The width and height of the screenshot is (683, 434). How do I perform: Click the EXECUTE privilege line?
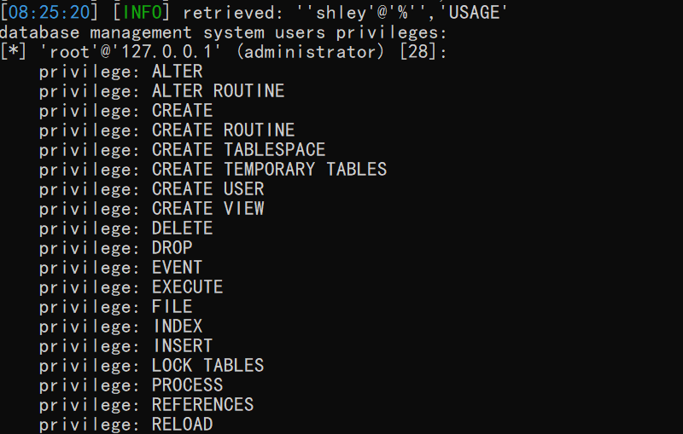pos(131,287)
